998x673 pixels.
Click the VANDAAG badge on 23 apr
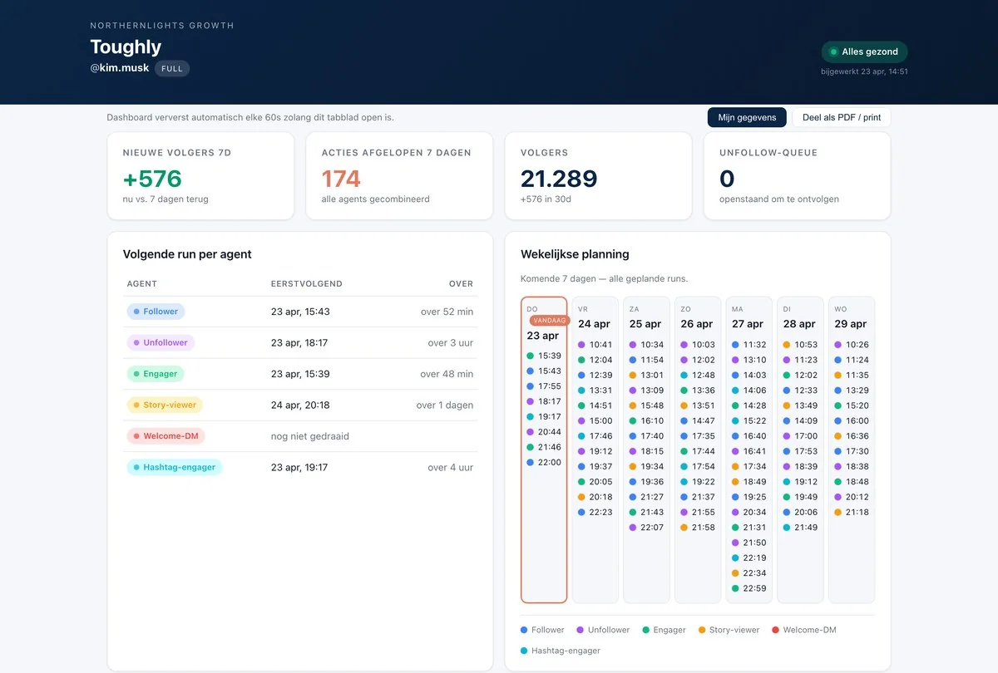click(549, 321)
